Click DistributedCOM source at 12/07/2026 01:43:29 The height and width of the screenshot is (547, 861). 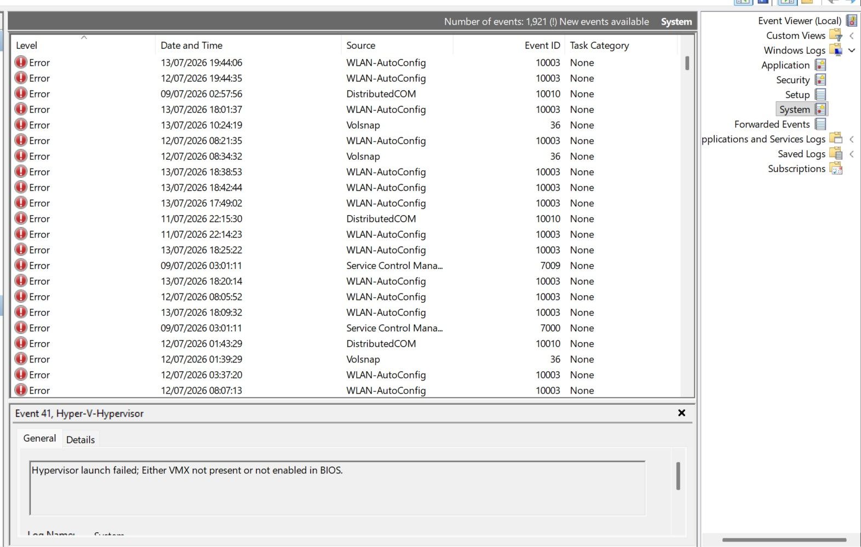coord(381,343)
